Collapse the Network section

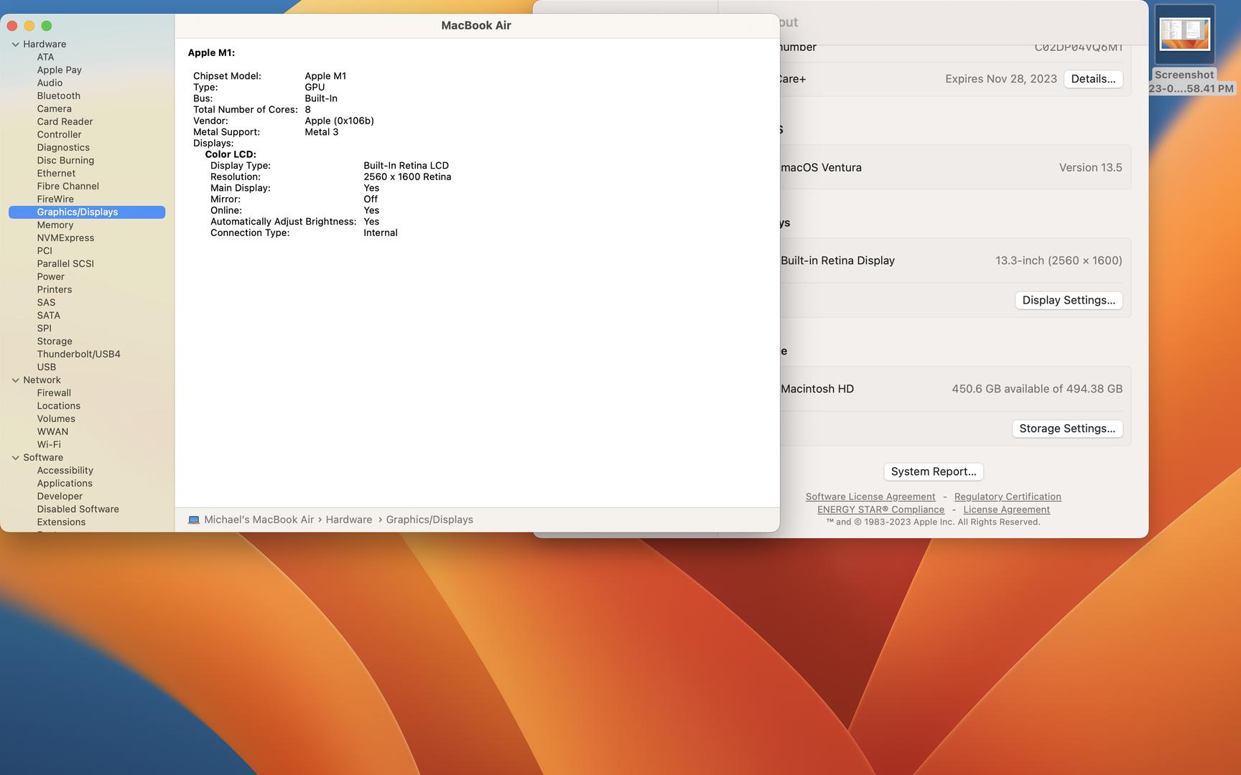click(x=15, y=380)
